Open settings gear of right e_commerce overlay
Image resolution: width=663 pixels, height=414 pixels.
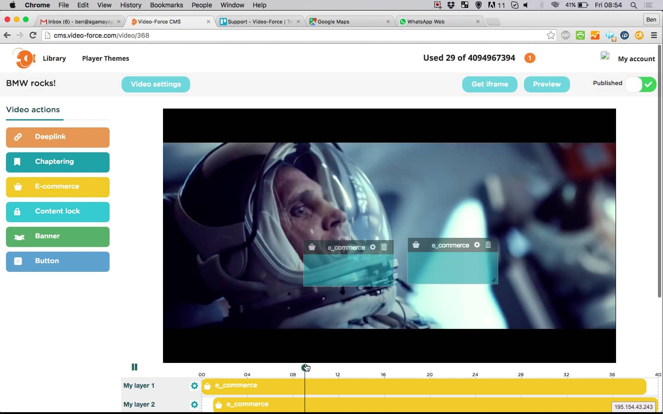(477, 245)
